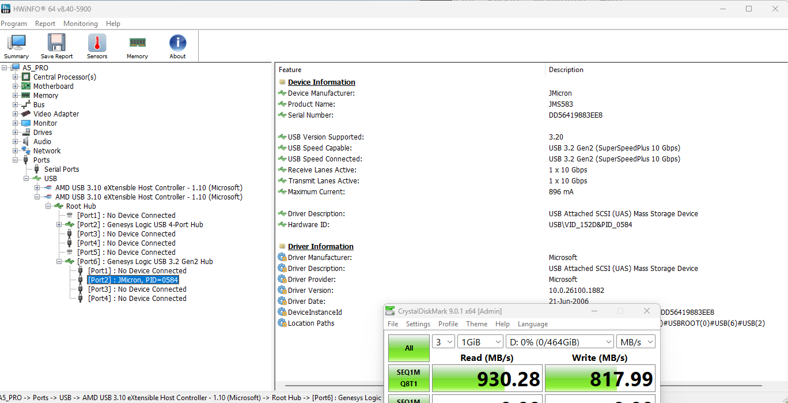The height and width of the screenshot is (403, 788).
Task: Click the green All benchmark button
Action: pyautogui.click(x=408, y=348)
